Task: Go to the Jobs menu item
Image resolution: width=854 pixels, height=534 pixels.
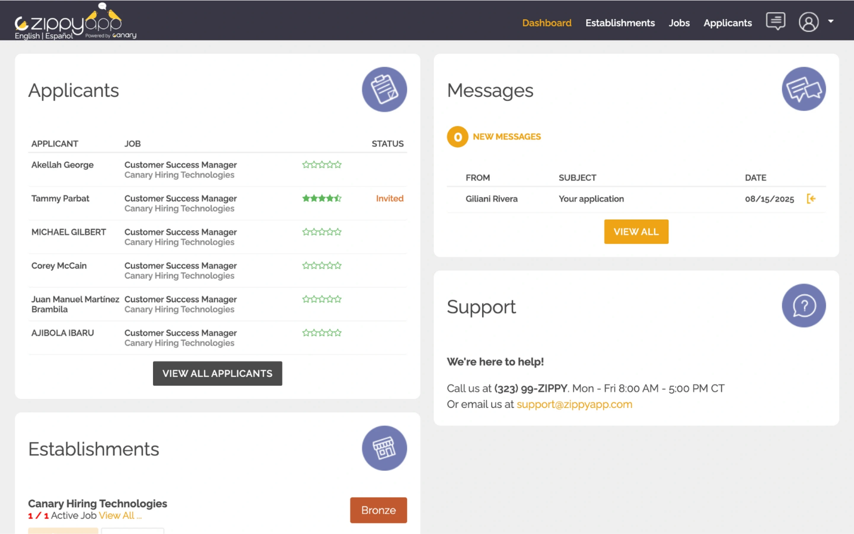Action: tap(679, 23)
